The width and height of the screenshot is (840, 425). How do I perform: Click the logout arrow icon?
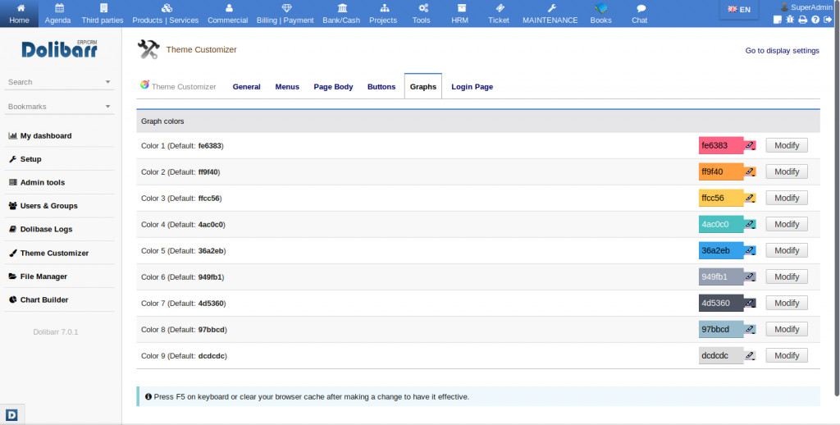pyautogui.click(x=828, y=20)
